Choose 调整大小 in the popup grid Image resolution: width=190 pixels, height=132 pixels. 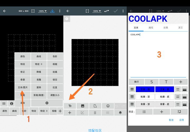click(x=55, y=95)
